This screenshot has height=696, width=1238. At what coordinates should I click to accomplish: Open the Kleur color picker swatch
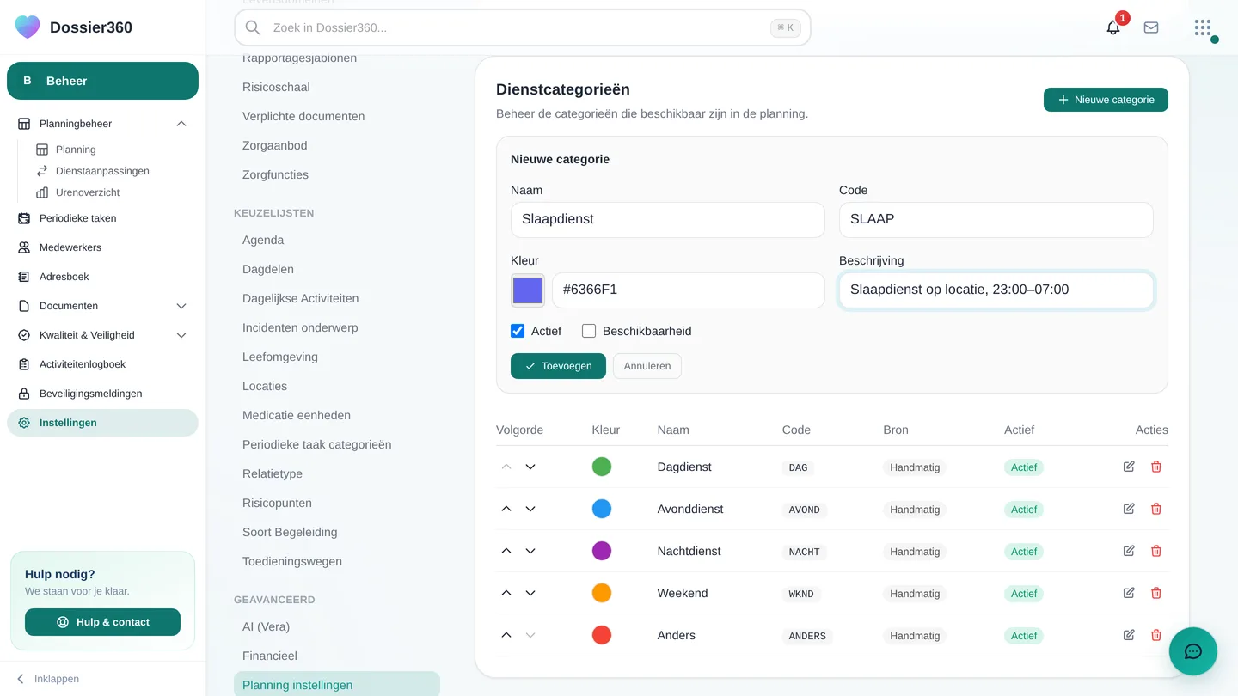click(x=528, y=290)
